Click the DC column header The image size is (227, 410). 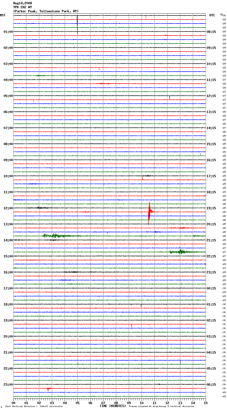222,14
